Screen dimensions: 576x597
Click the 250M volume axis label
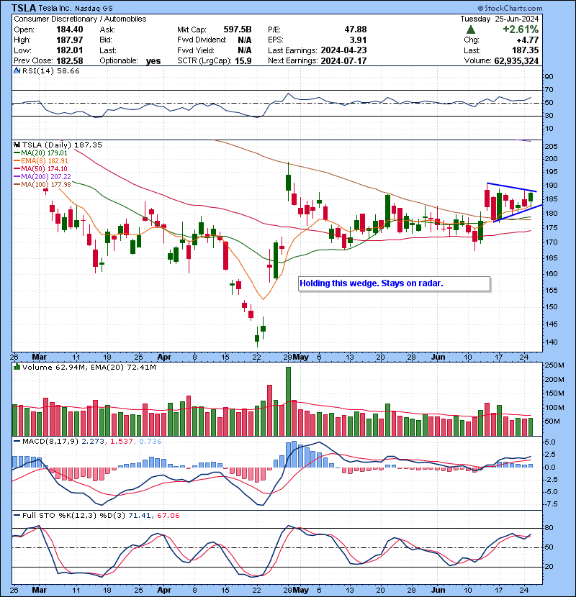coord(554,365)
